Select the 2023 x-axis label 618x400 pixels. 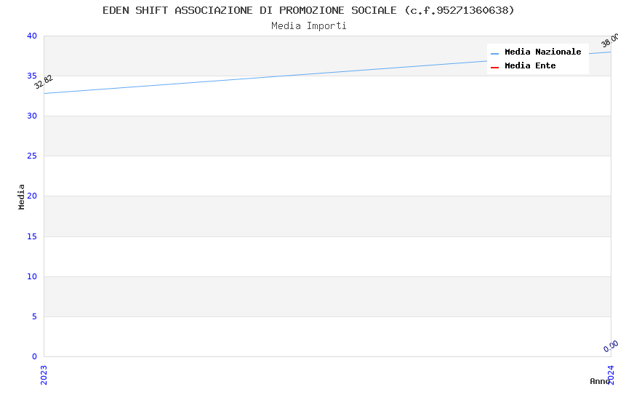pos(44,375)
